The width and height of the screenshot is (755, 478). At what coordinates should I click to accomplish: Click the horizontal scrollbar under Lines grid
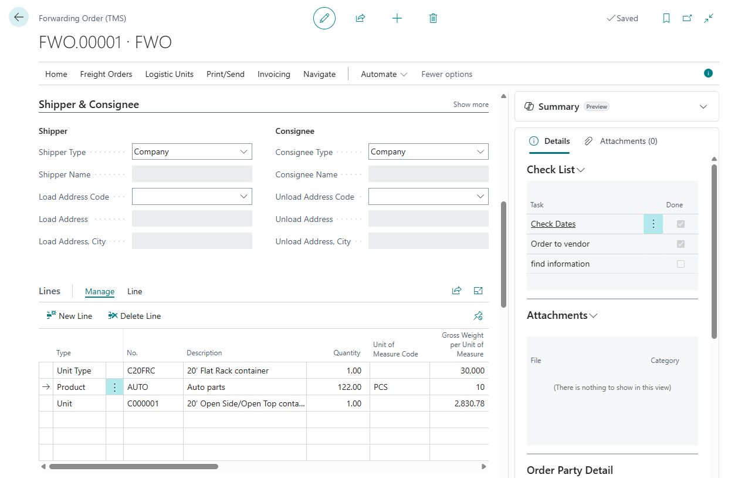(x=134, y=467)
